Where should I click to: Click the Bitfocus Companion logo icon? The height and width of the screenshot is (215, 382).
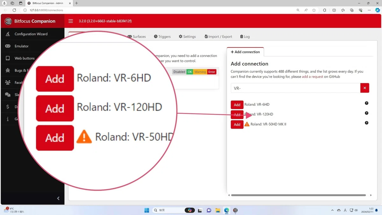8,21
